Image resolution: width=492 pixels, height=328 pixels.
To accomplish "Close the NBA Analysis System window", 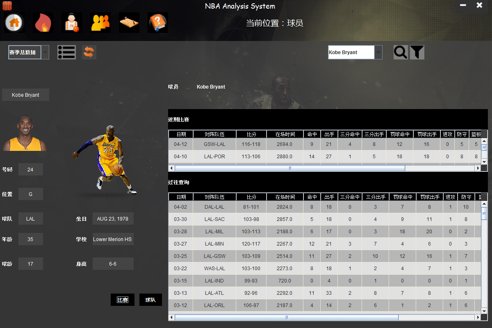I will click(x=479, y=5).
